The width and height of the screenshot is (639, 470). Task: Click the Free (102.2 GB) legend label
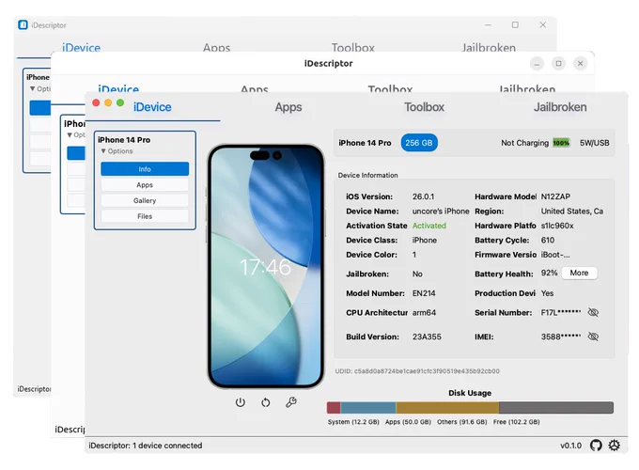coord(516,422)
